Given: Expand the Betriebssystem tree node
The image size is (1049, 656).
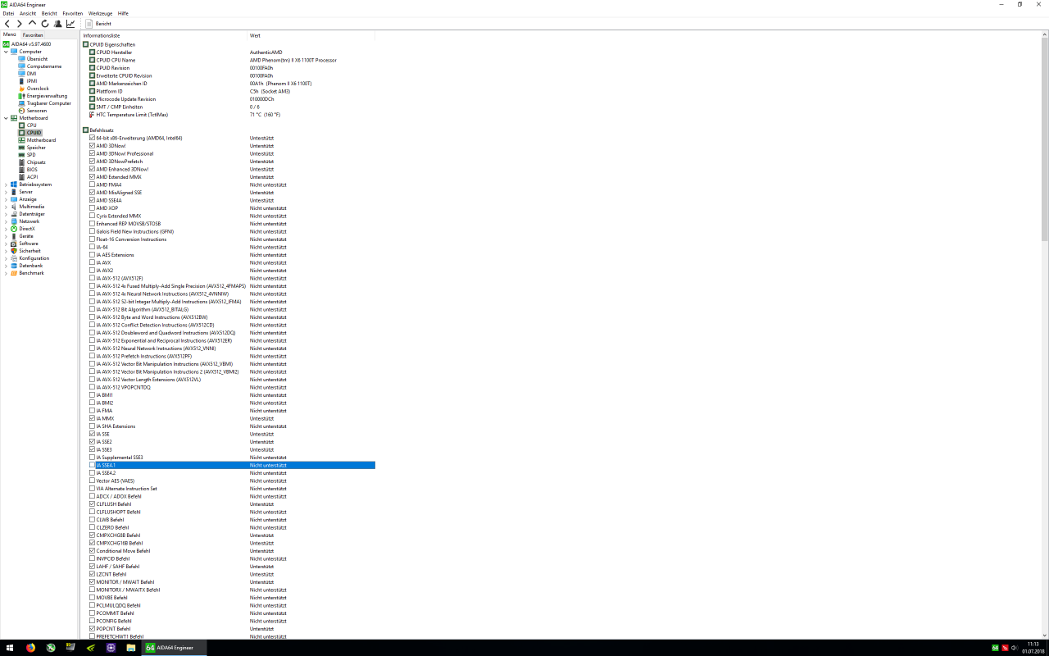Looking at the screenshot, I should pos(6,184).
